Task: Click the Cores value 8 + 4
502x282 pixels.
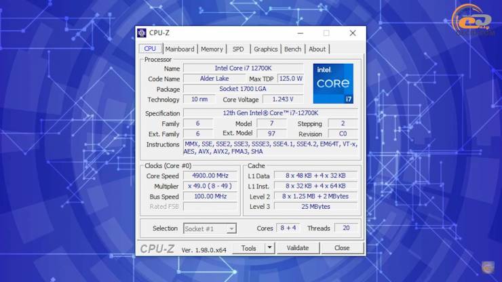Action: 288,228
